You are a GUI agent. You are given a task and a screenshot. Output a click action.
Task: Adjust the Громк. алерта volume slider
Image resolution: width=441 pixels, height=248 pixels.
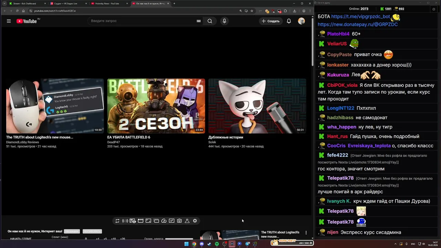[179, 239]
